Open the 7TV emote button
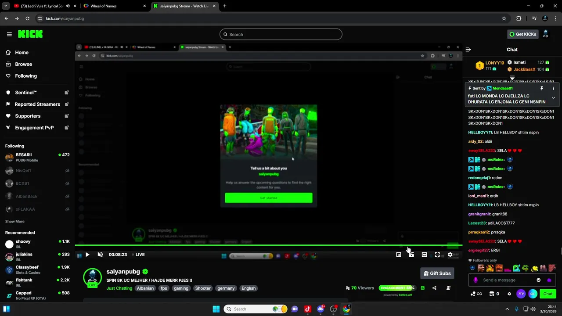Screen dimensions: 562x316 click(x=521, y=294)
